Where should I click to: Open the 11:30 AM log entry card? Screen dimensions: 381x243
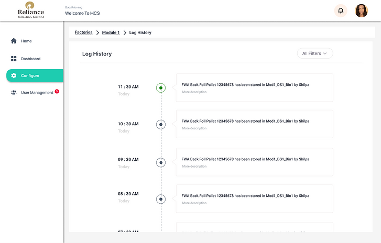click(x=254, y=87)
